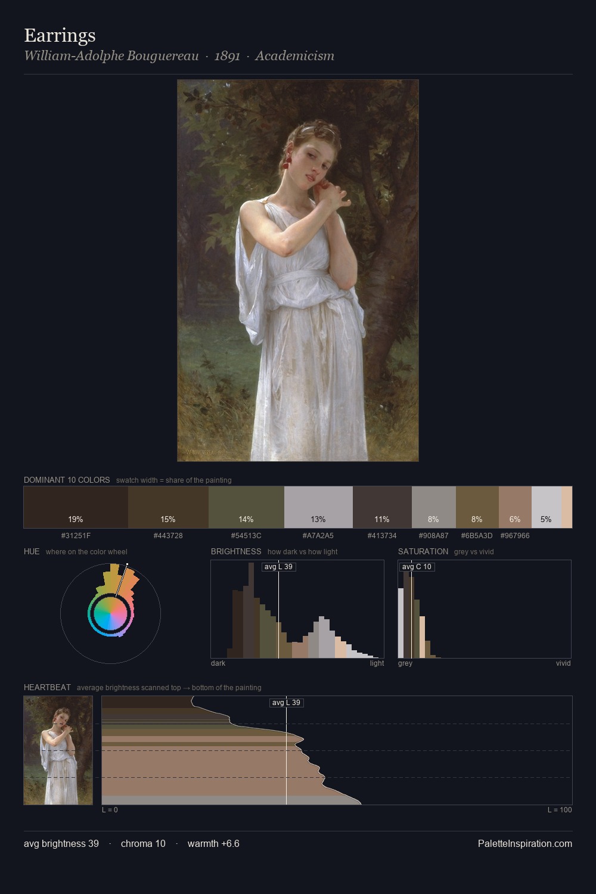Click the artist name William-Adolphe Bouguereau
The height and width of the screenshot is (894, 596).
pos(111,56)
